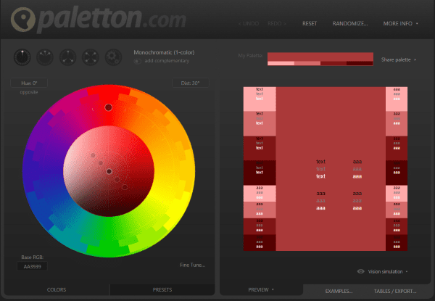Expand the Preview dropdown arrow

(273, 289)
